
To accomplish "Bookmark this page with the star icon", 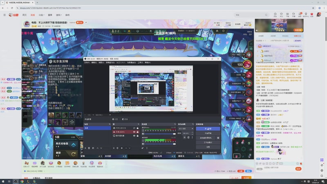I will point(313,8).
